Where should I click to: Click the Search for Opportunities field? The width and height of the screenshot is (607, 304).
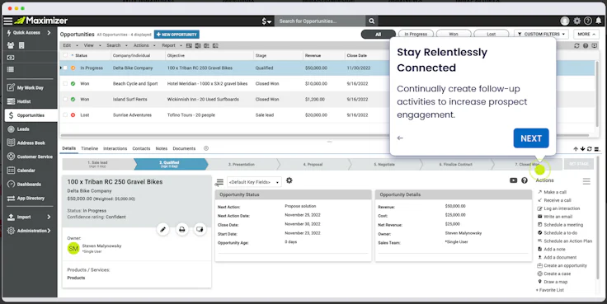(320, 21)
